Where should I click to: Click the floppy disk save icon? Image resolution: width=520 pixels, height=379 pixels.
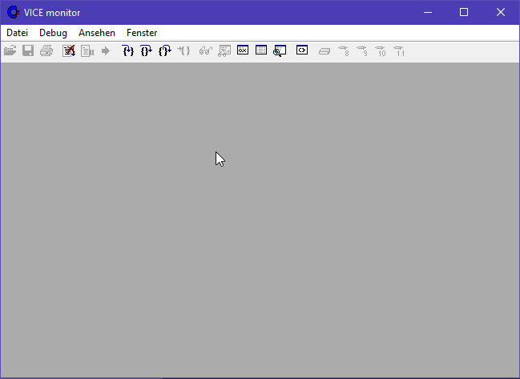point(28,50)
